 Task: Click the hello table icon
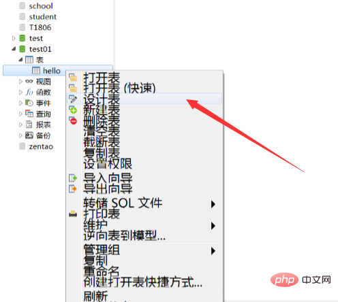tap(36, 71)
